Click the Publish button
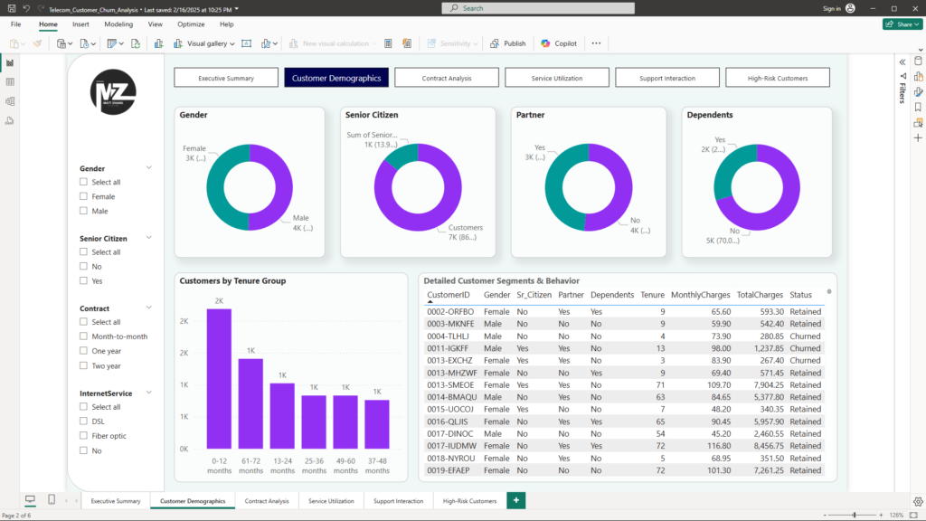926x521 pixels. click(x=508, y=43)
